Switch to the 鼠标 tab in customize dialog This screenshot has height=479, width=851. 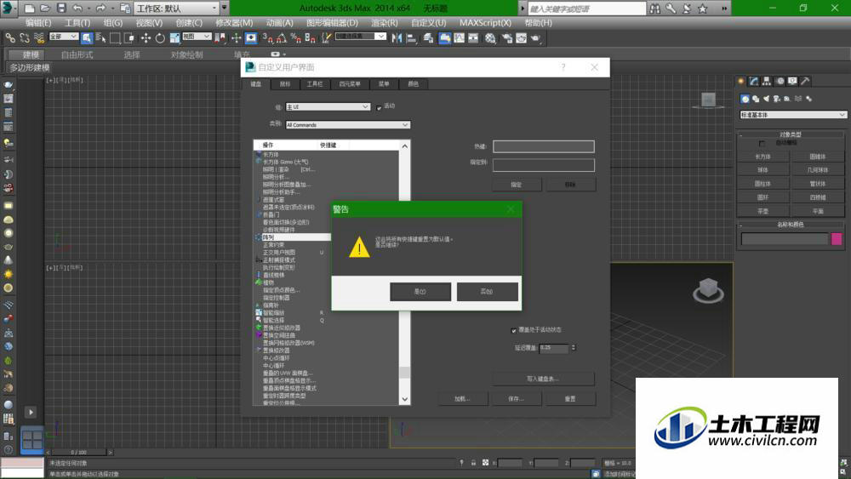pyautogui.click(x=285, y=84)
